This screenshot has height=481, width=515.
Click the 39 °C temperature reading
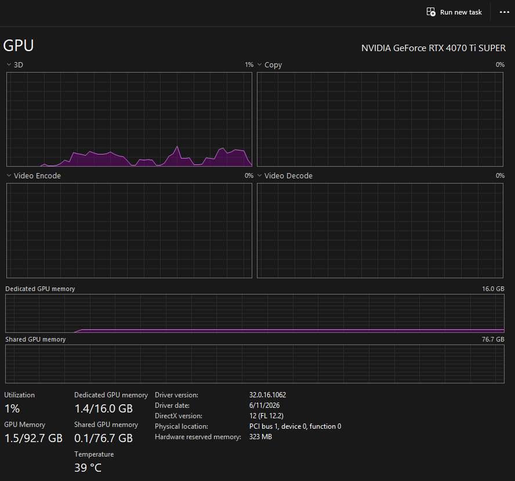point(88,468)
